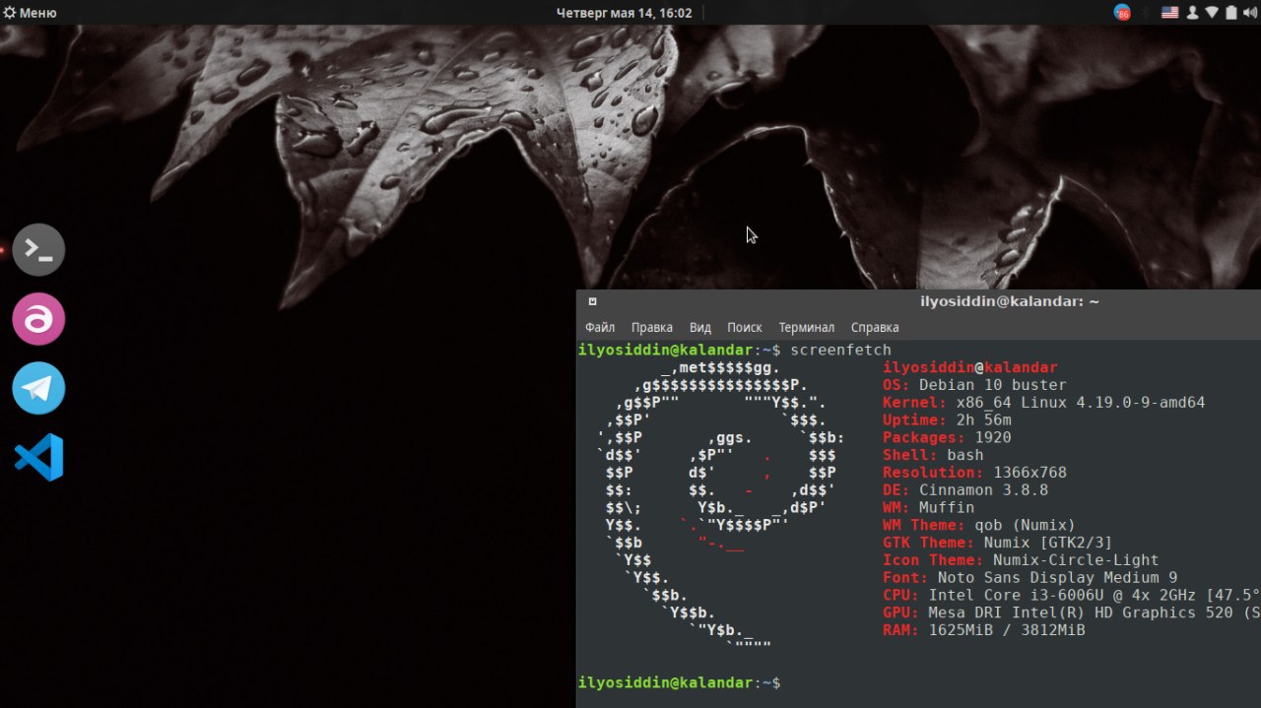Click the empty prompt at terminal bottom
Image resolution: width=1261 pixels, height=708 pixels.
pos(680,683)
